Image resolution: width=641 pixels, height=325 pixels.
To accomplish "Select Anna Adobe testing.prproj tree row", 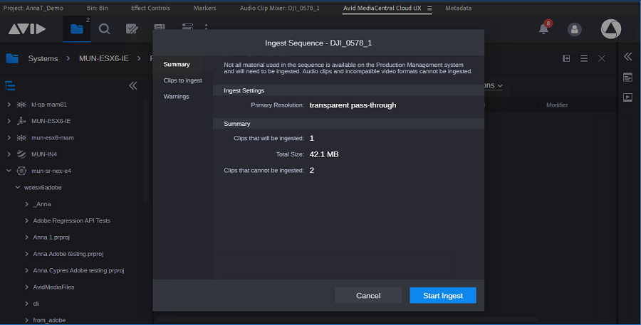I will click(x=68, y=254).
